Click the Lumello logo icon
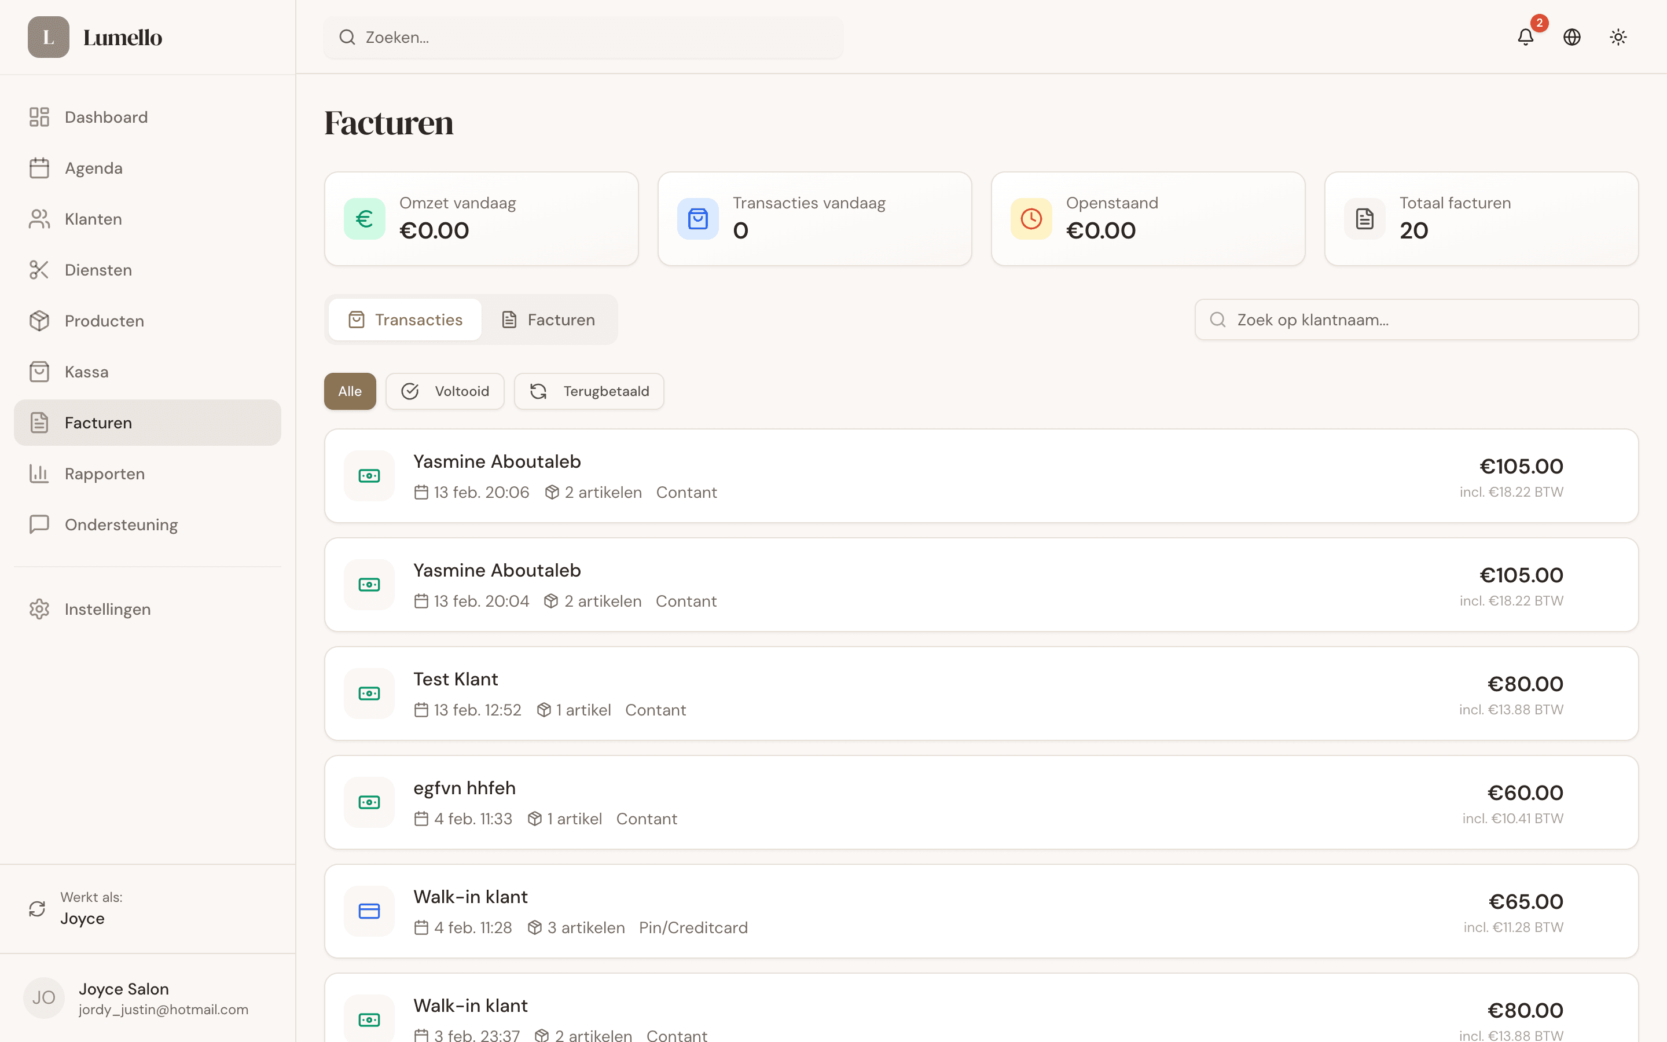Image resolution: width=1667 pixels, height=1042 pixels. coord(48,37)
